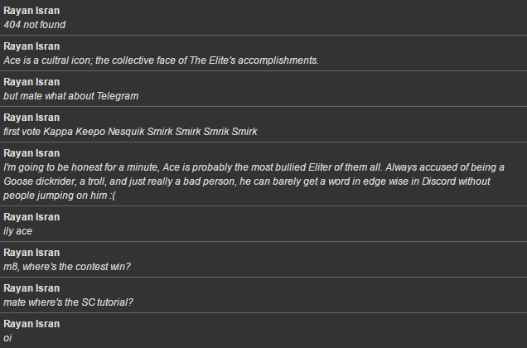Click the Rayan Isran name above 'oi'

(31, 324)
